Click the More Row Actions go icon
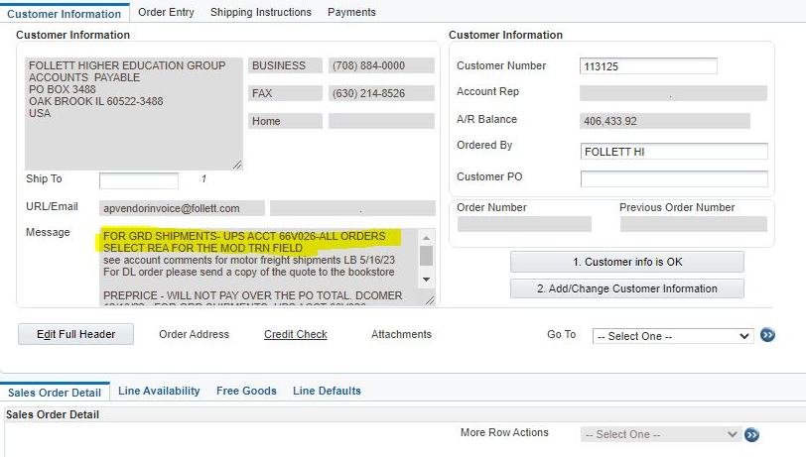This screenshot has width=806, height=457. [751, 435]
